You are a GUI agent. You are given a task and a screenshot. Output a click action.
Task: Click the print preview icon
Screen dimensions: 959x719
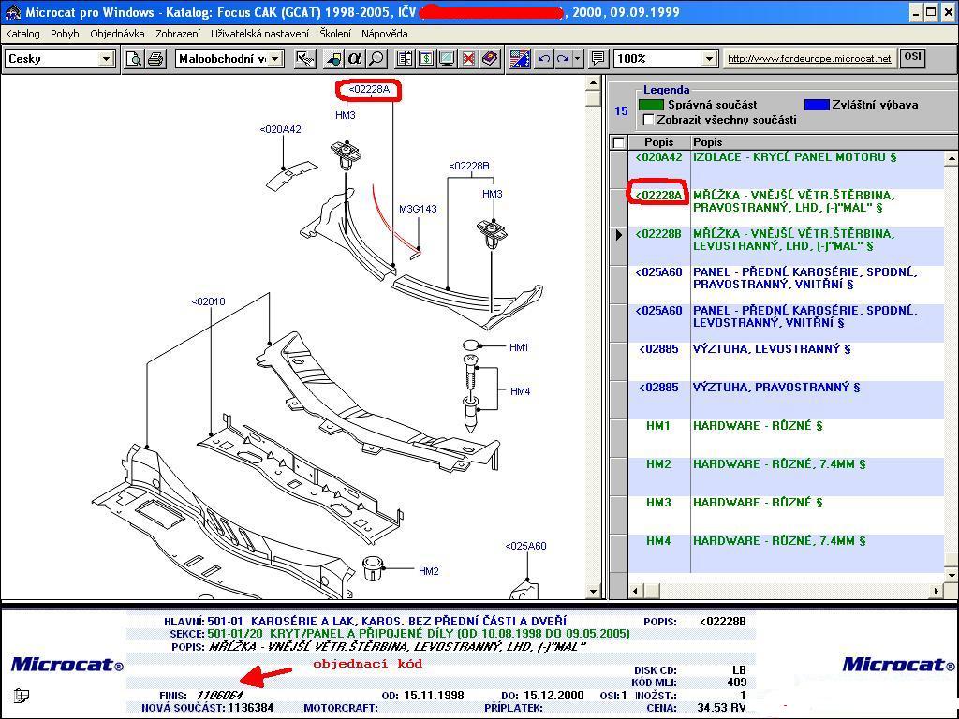tap(134, 59)
